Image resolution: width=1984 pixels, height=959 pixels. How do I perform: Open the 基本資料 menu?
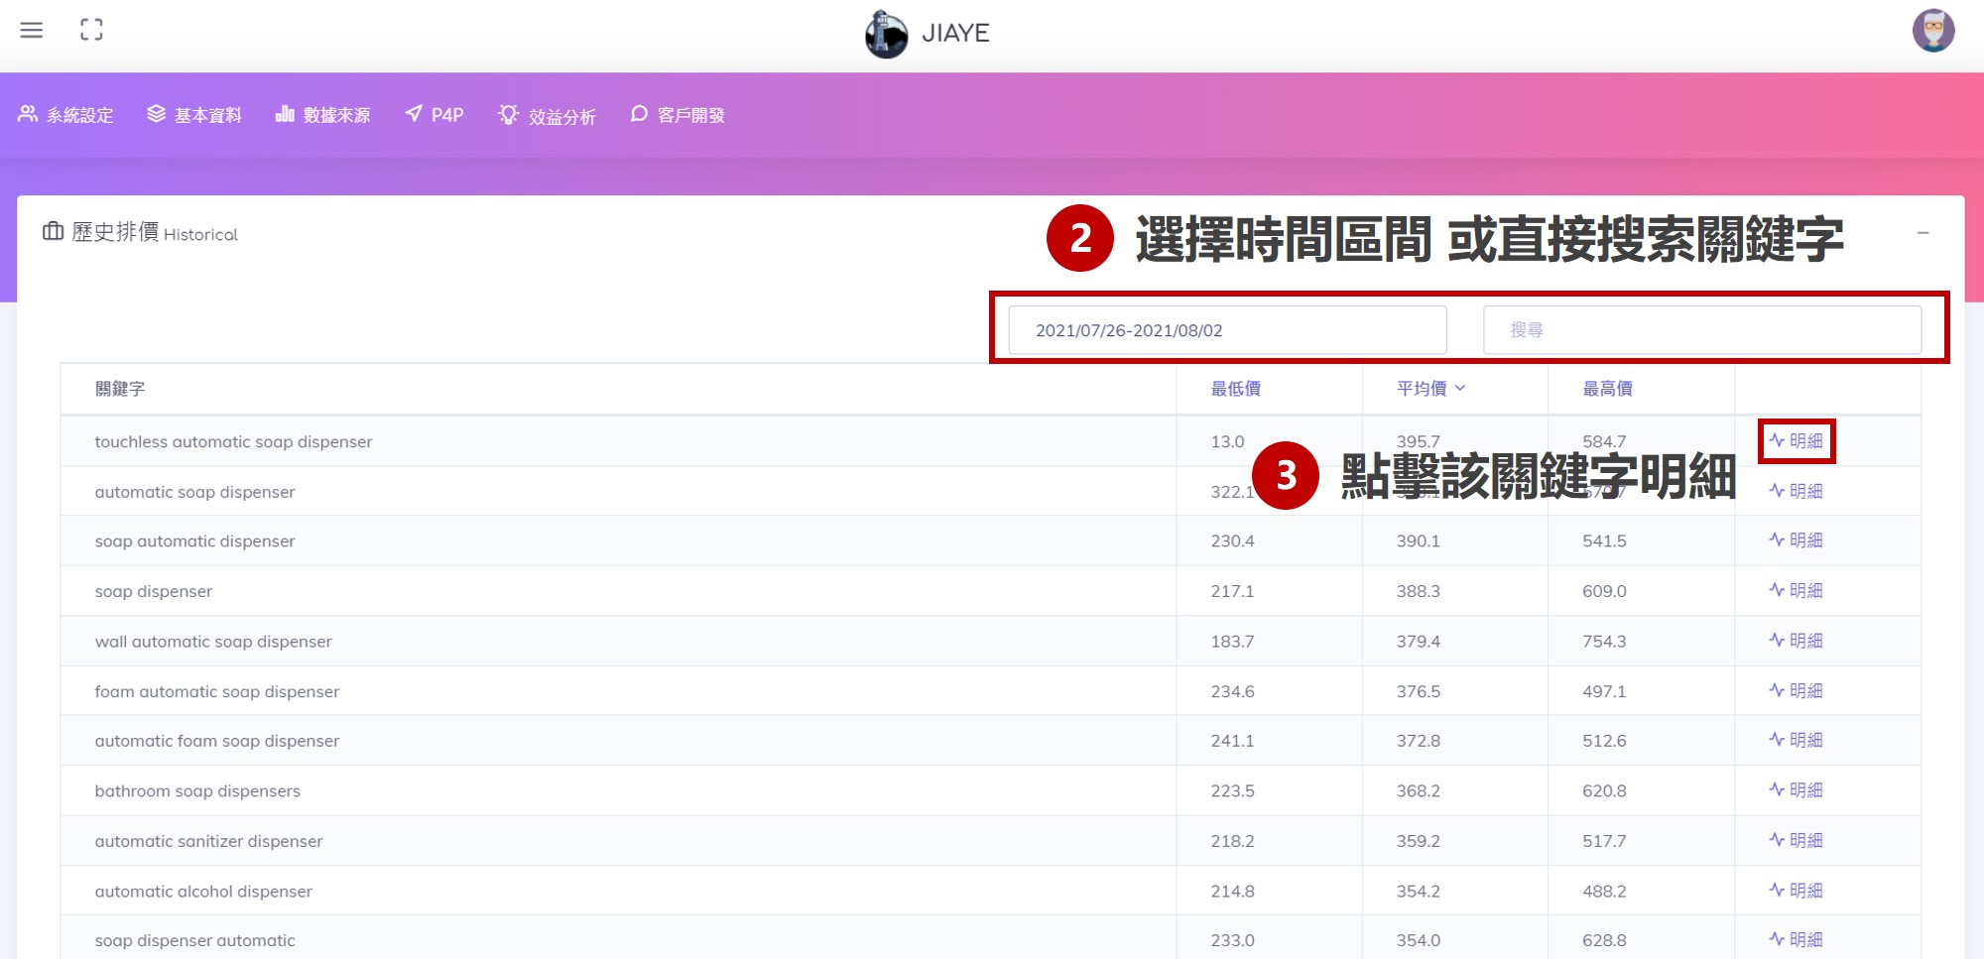click(x=194, y=115)
